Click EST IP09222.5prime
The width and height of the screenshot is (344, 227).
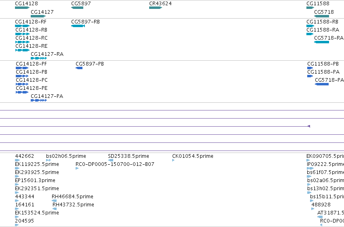click(x=310, y=168)
